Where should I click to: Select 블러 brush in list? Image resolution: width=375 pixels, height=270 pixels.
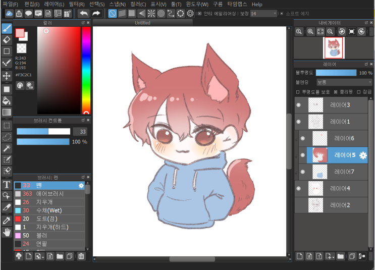point(49,236)
